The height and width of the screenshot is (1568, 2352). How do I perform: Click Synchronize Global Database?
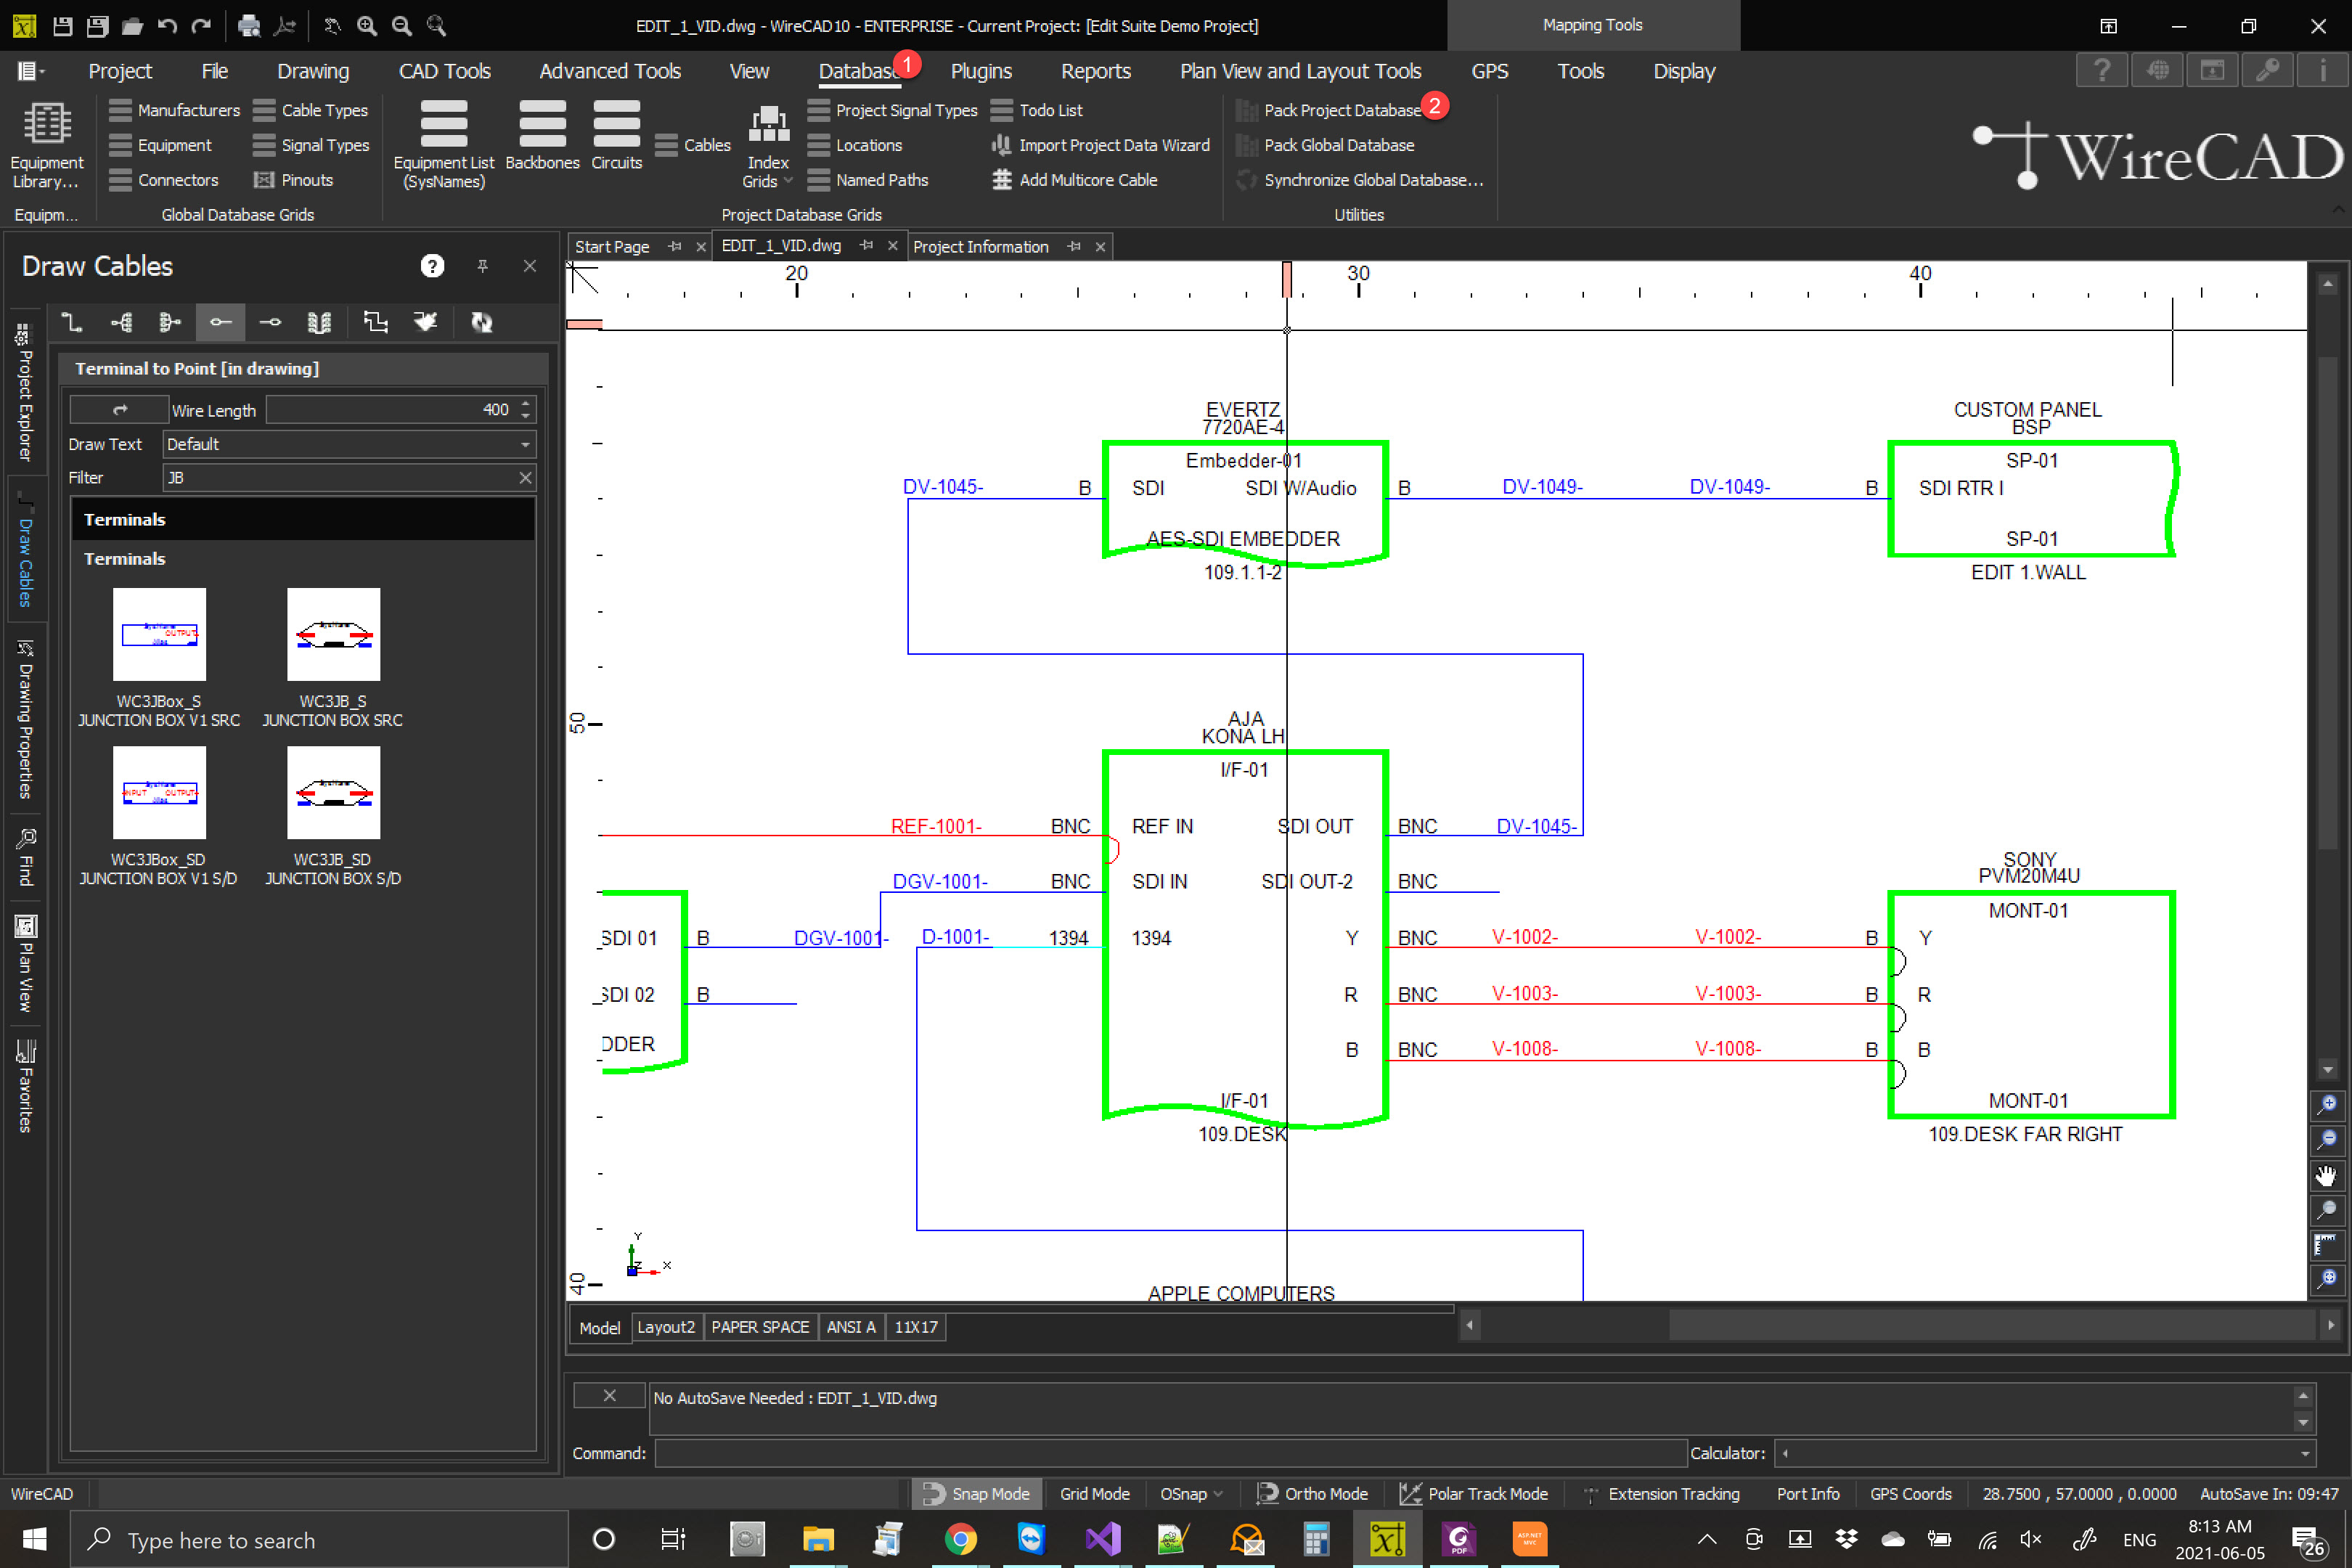tap(1360, 180)
